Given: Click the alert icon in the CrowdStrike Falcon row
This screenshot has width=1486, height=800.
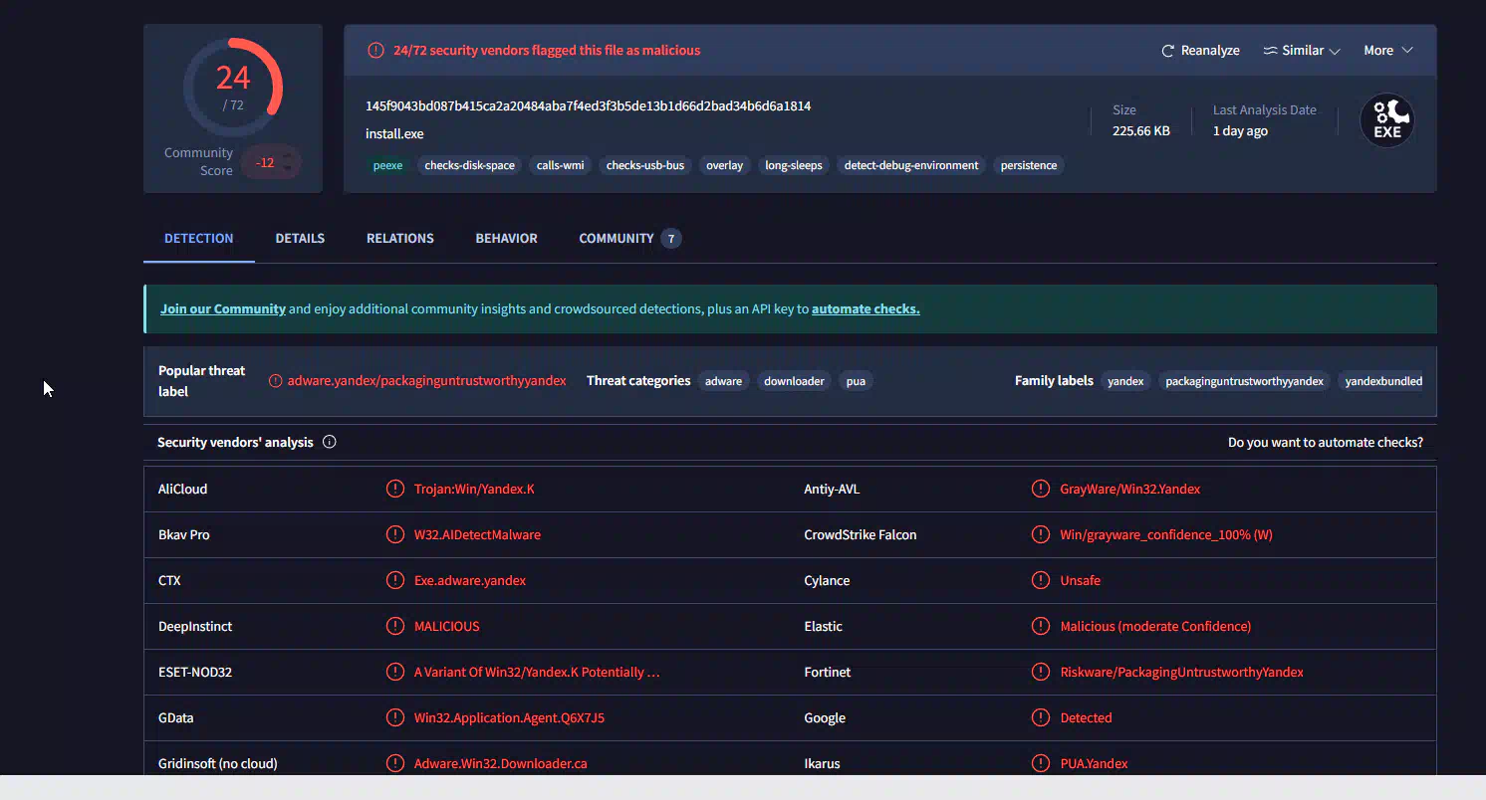Looking at the screenshot, I should point(1041,534).
